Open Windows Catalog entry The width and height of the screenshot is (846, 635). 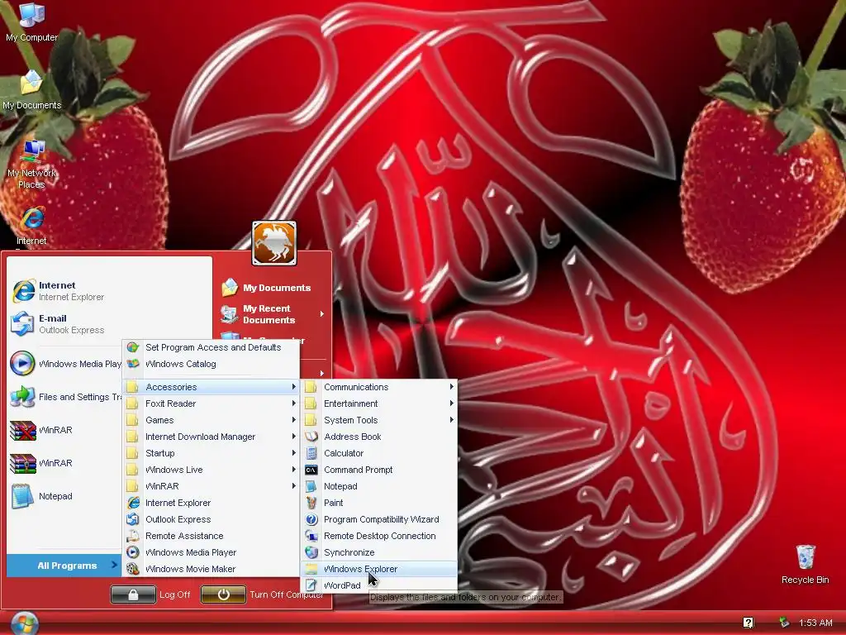[x=211, y=364]
